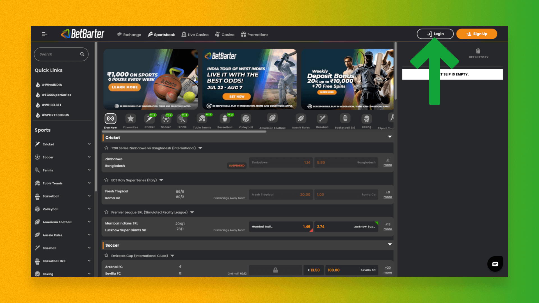Click the Promotions menu item

257,35
